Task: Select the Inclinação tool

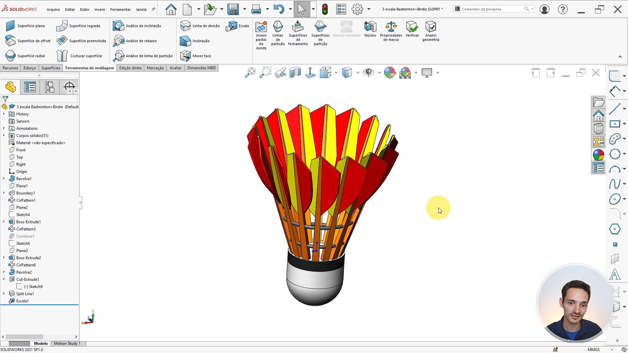Action: tap(195, 41)
